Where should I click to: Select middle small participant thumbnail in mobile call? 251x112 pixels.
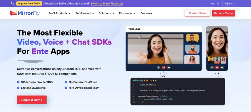pos(217,60)
